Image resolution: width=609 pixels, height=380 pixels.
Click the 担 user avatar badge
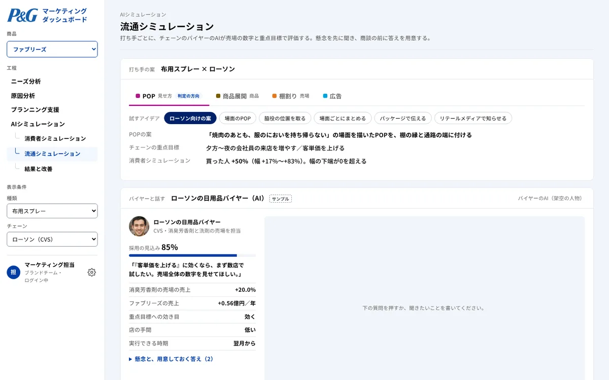(13, 272)
